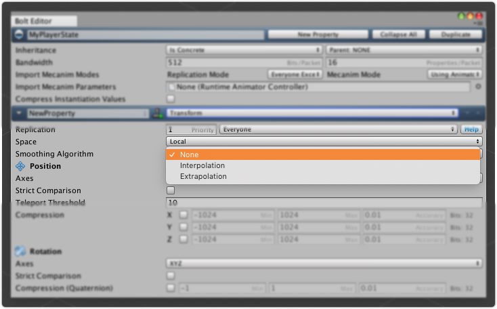The image size is (497, 309).
Task: Open the window options menu icon
Action: pyautogui.click(x=478, y=23)
